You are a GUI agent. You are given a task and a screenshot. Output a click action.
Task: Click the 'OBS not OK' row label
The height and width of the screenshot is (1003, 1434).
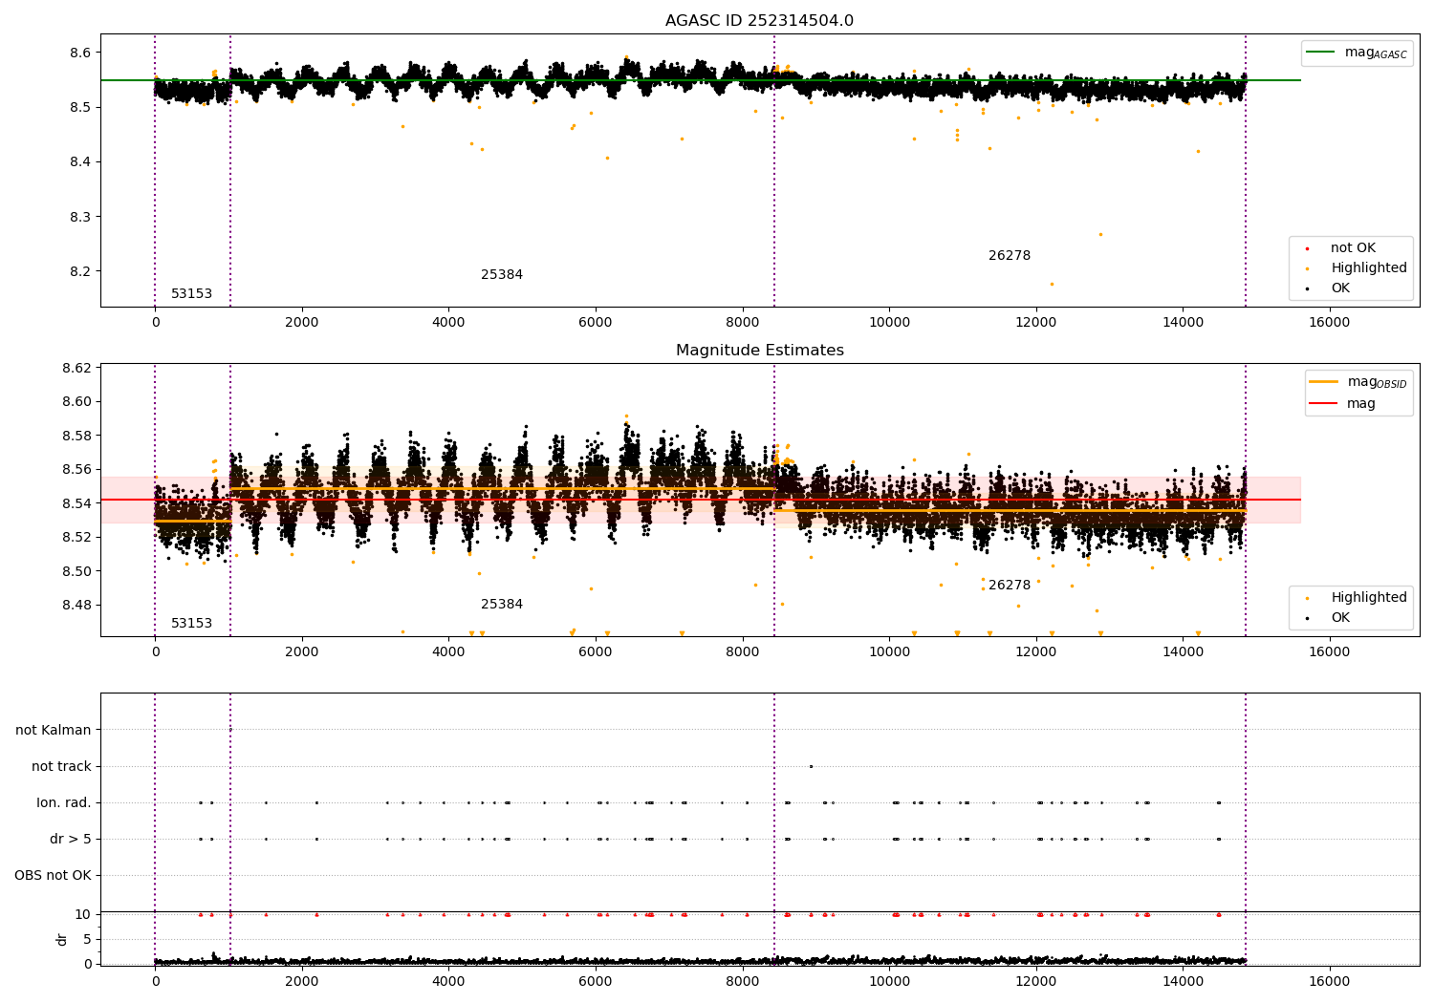click(53, 876)
